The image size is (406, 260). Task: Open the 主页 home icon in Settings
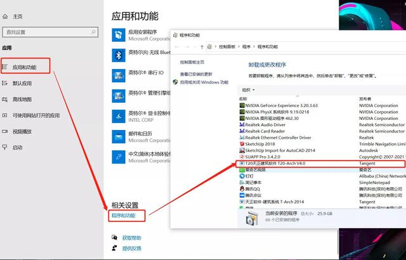(x=4, y=16)
